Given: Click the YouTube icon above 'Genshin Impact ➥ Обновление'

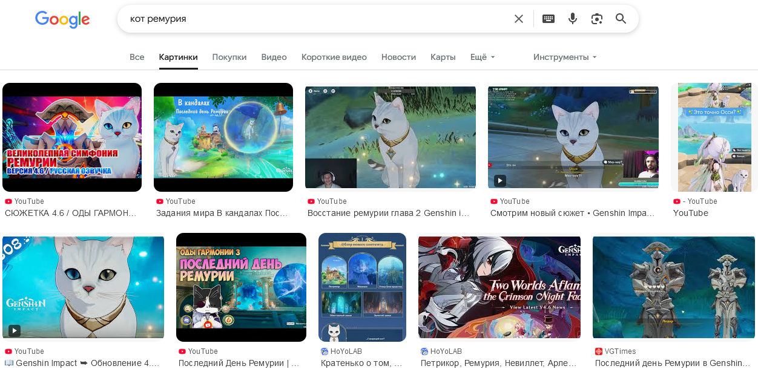Looking at the screenshot, I should coord(8,351).
